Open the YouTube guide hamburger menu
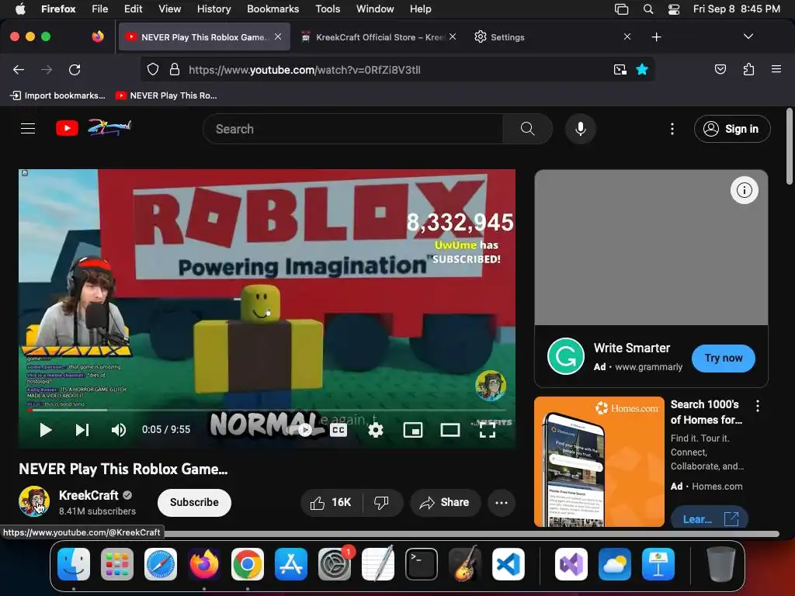 (28, 129)
